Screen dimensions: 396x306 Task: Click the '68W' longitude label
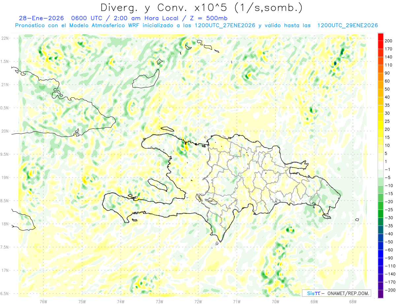click(x=353, y=302)
